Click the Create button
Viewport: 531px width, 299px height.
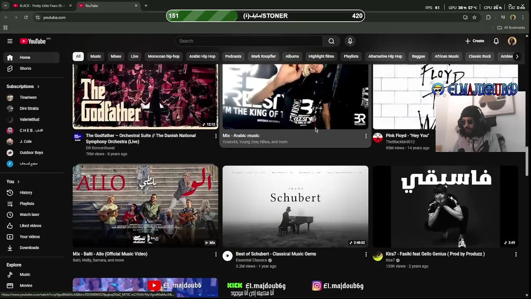pyautogui.click(x=475, y=41)
